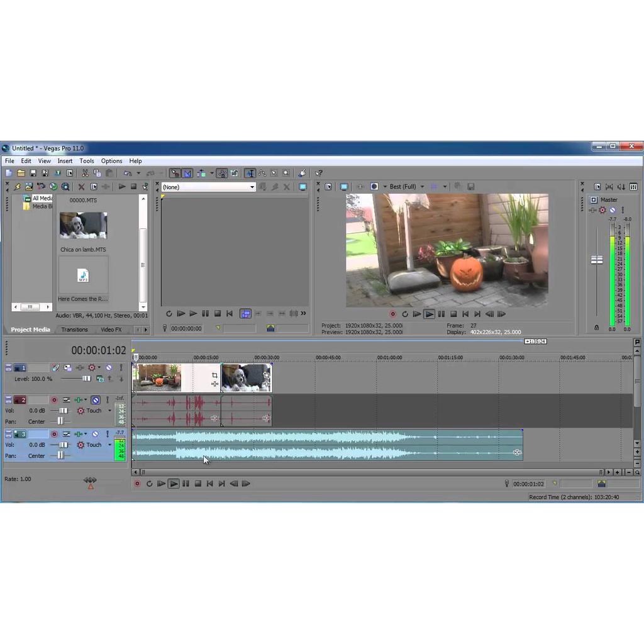Toggle loop playback in timeline transport
The image size is (644, 644).
[149, 484]
